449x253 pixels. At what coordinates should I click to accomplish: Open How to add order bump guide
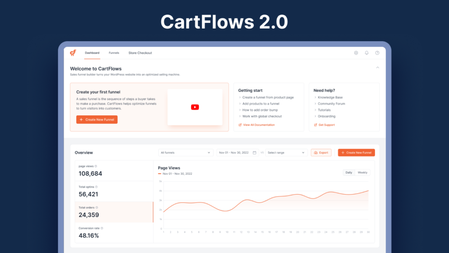pos(260,110)
